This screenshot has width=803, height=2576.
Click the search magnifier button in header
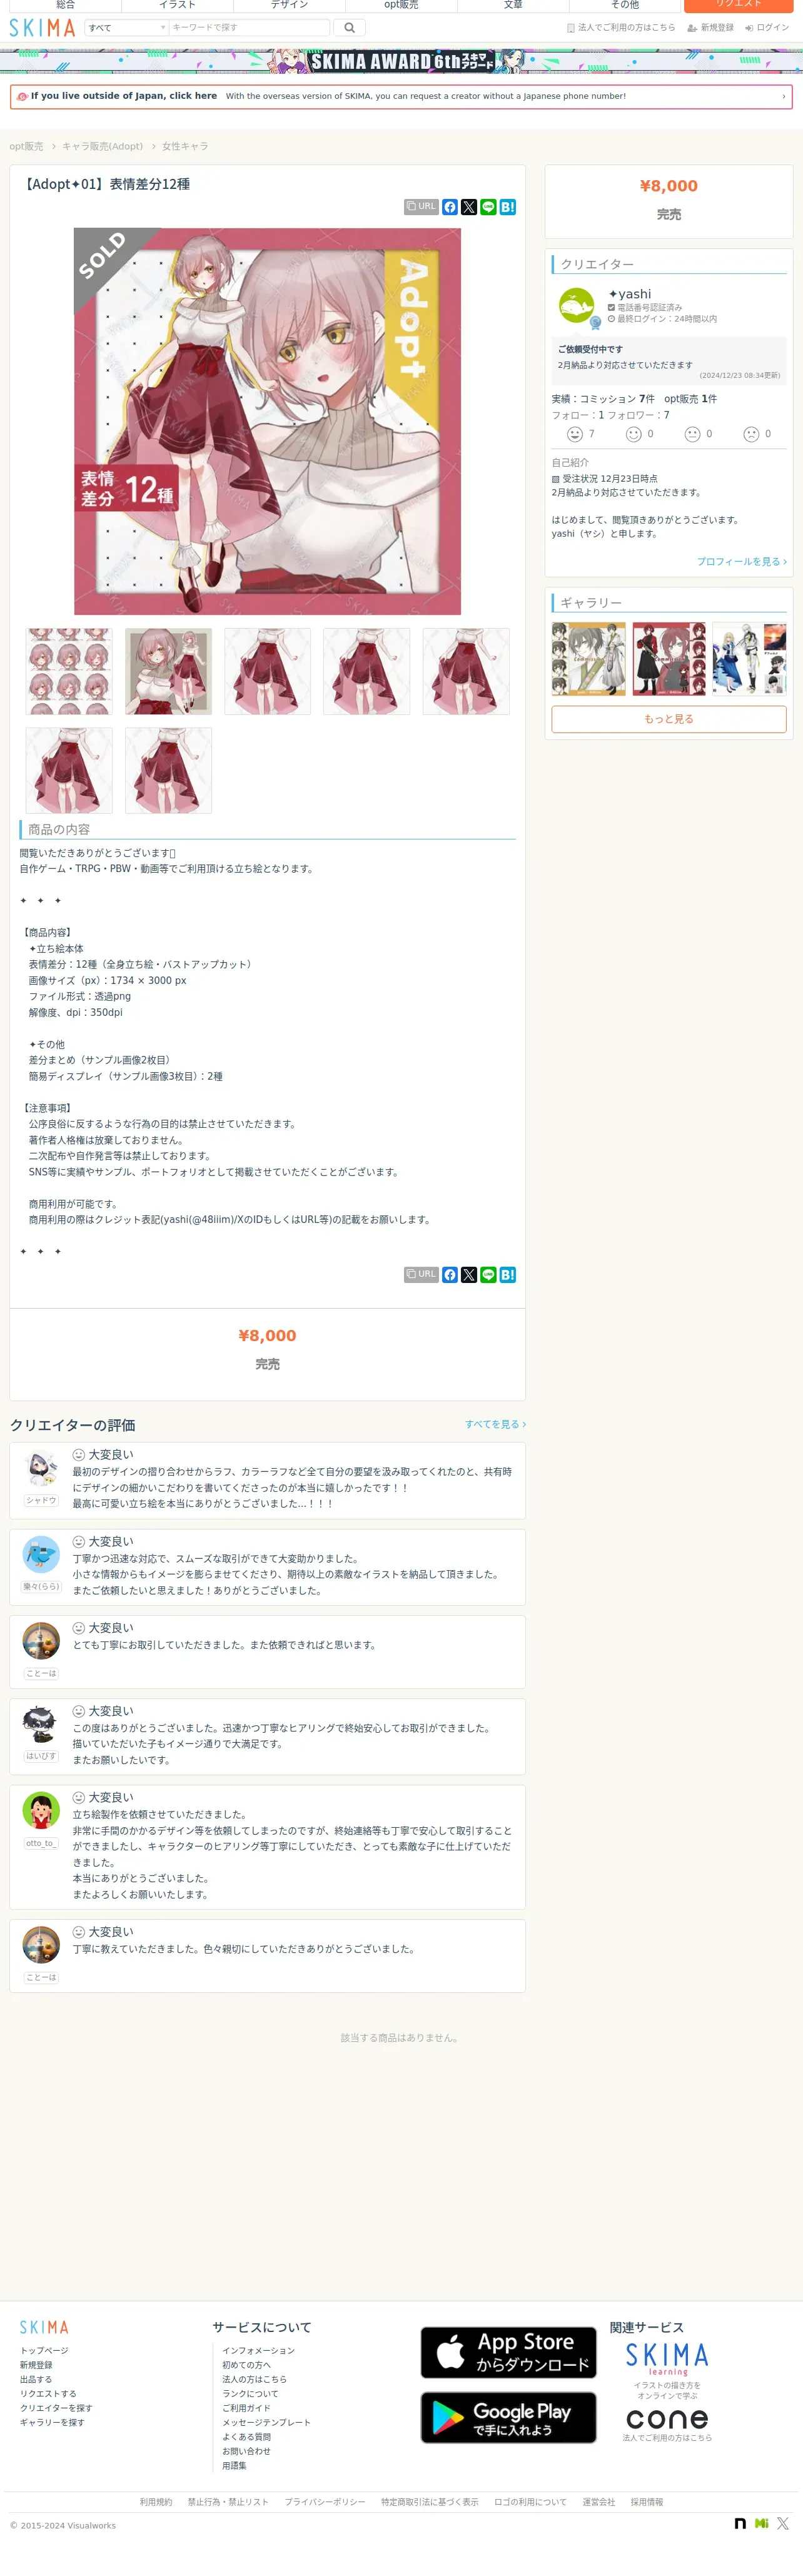tap(349, 28)
